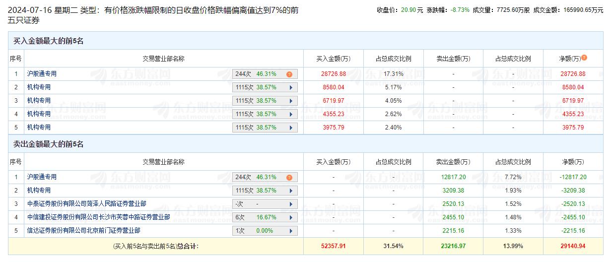Select the 买入金额最大的前5名 section header
Image resolution: width=611 pixels, height=262 pixels.
coord(48,41)
